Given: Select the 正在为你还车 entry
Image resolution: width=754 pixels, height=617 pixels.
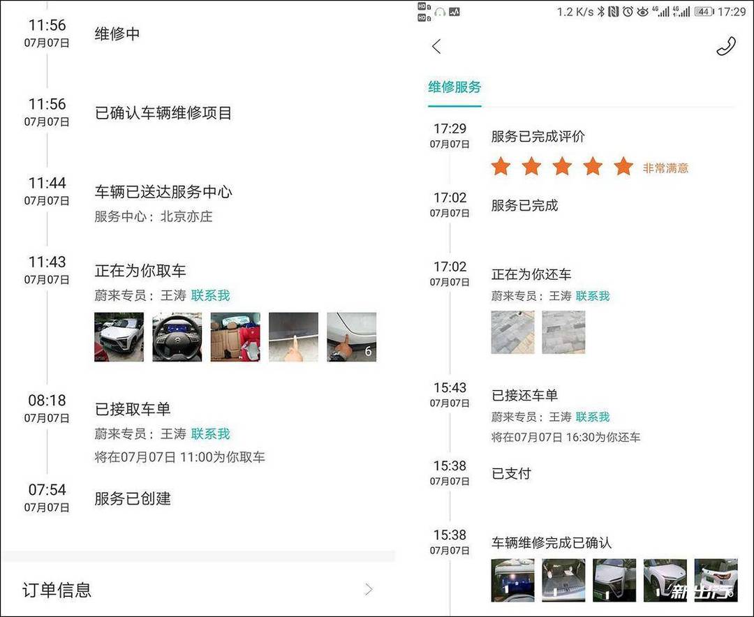Looking at the screenshot, I should point(531,274).
